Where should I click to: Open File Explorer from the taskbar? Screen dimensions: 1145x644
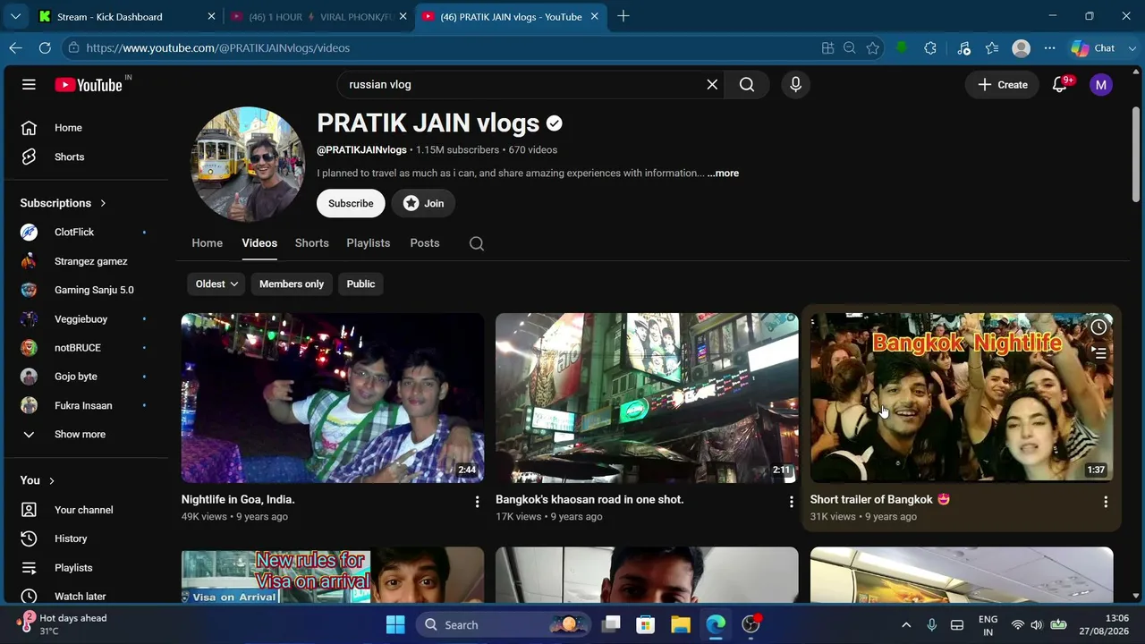coord(680,624)
